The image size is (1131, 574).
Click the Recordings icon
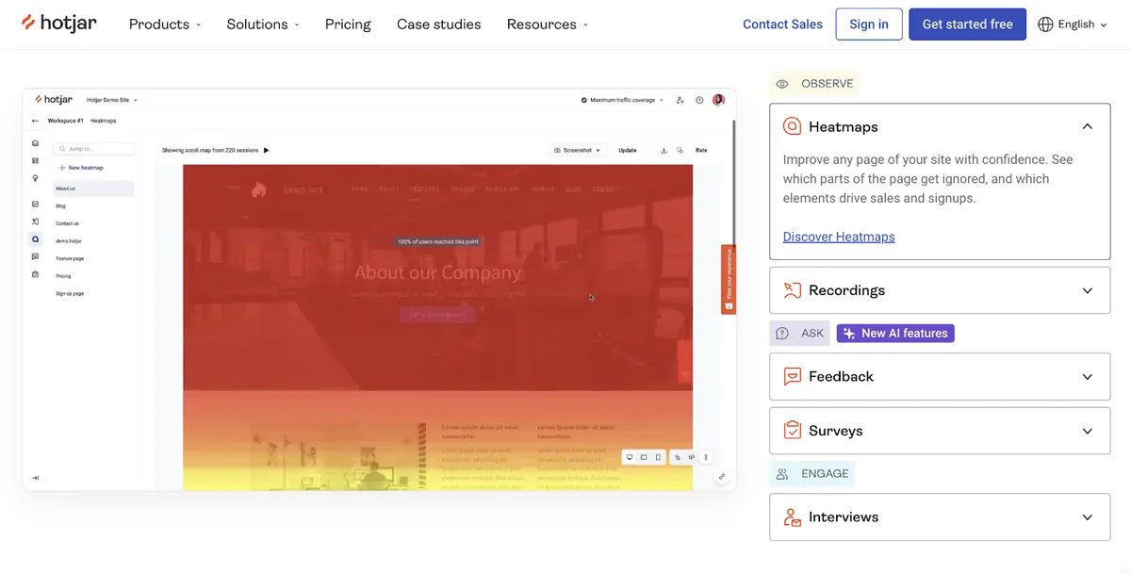coord(793,290)
